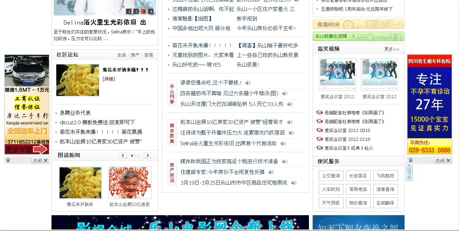Image resolution: width=459 pixels, height=231 pixels.
Task: Go to next 图说新闻 slide
Action: click(147, 156)
